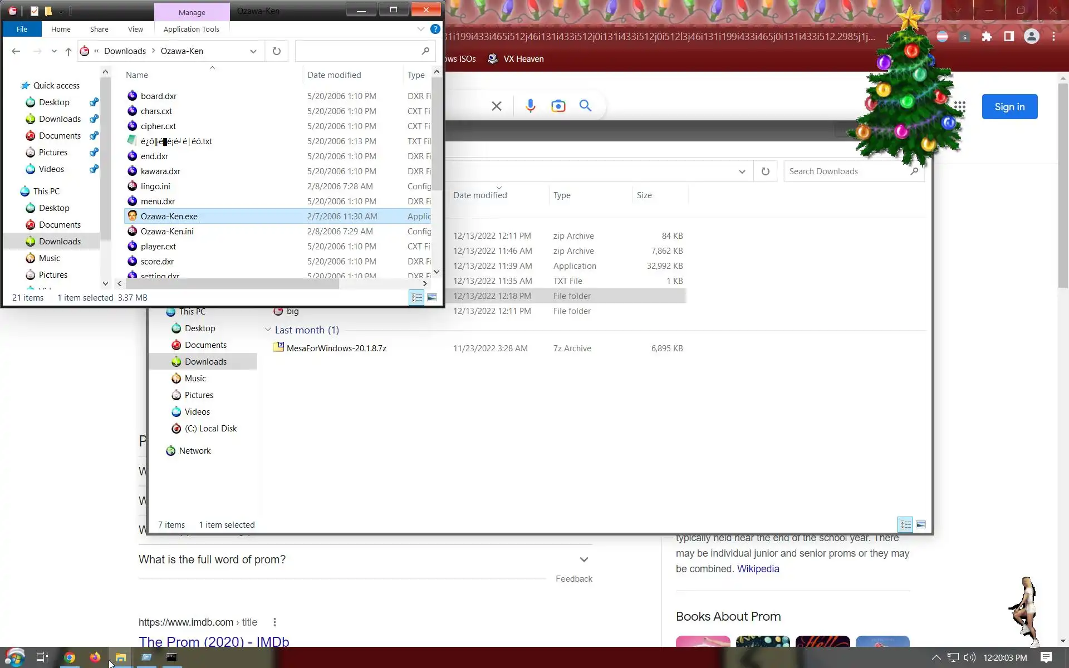Go up one folder level arrow
Screen dimensions: 1069x668
(68, 51)
